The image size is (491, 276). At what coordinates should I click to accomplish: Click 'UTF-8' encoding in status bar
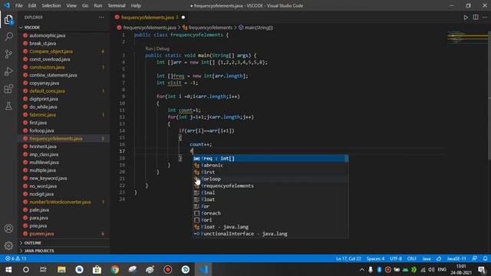[396, 258]
